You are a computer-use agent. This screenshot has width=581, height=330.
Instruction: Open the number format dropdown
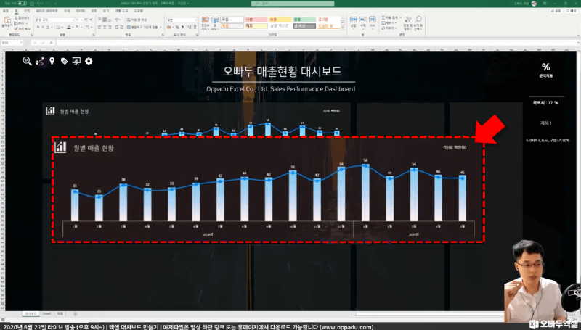[x=195, y=20]
